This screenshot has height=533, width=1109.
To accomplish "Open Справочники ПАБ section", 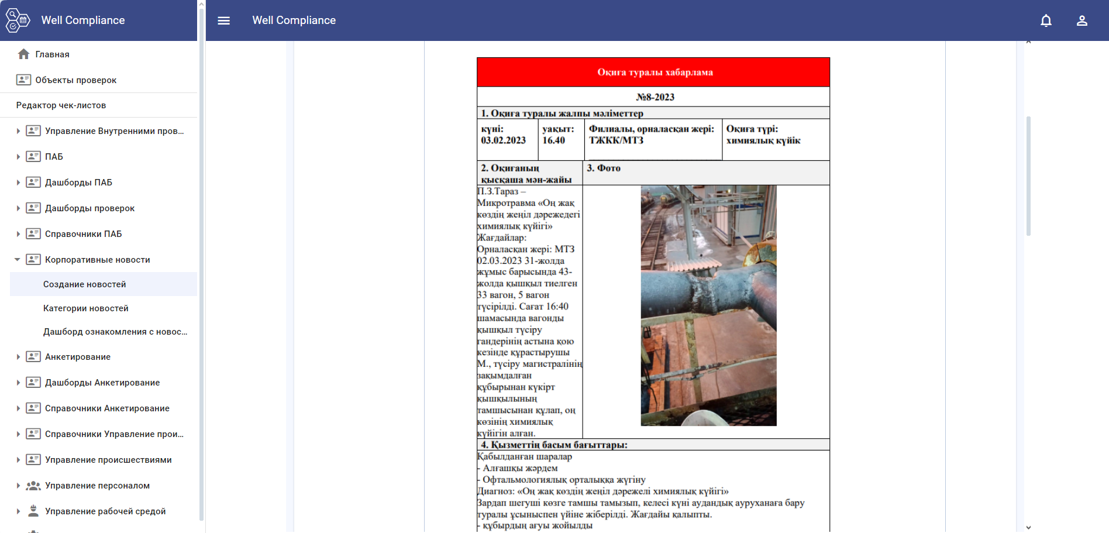I will click(84, 234).
